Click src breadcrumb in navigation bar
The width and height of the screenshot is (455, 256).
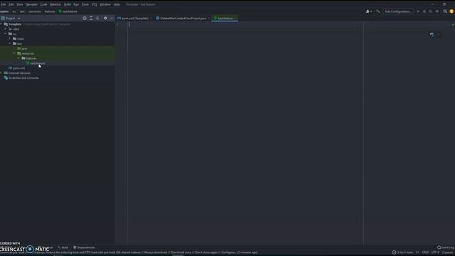point(14,11)
